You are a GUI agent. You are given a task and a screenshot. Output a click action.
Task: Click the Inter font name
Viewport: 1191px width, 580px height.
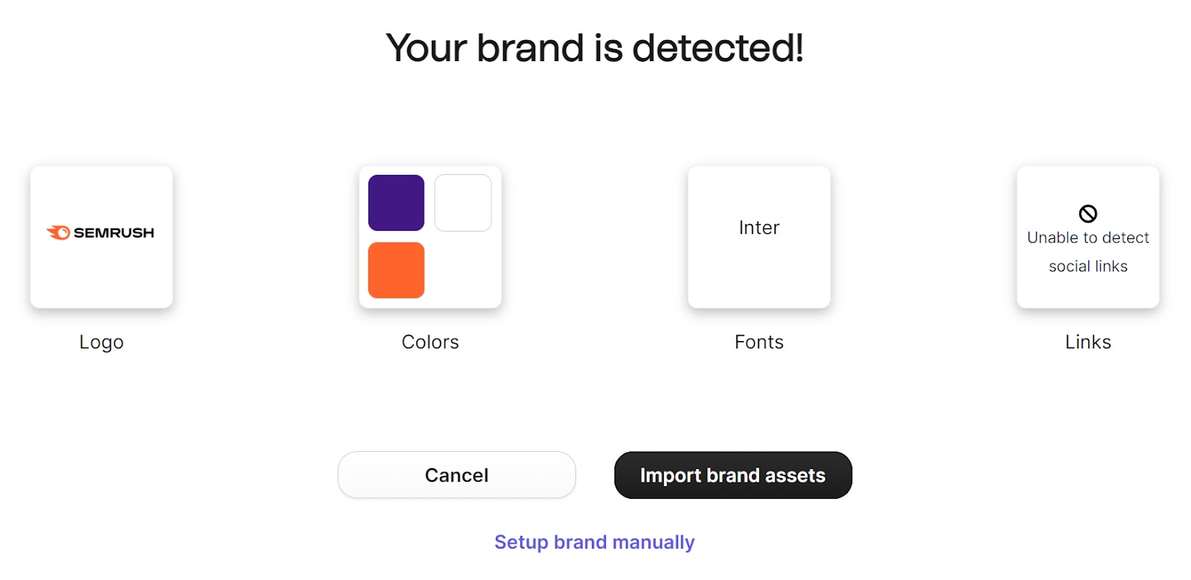[759, 228]
